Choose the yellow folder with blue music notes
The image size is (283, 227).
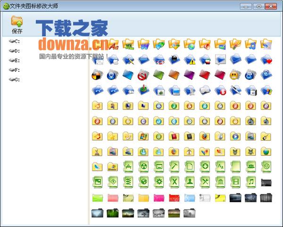pyautogui.click(x=251, y=44)
